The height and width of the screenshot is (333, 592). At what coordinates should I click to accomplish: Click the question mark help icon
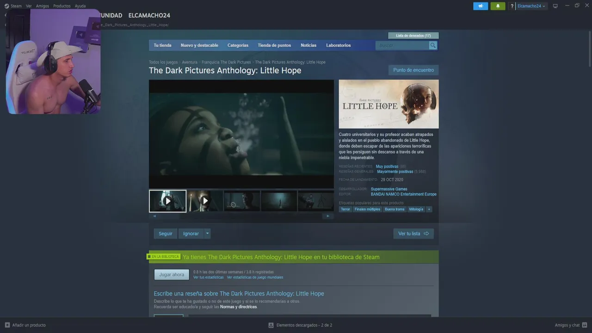coord(512,6)
